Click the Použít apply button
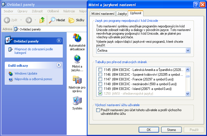This screenshot has height=136, width=207. tap(194, 130)
